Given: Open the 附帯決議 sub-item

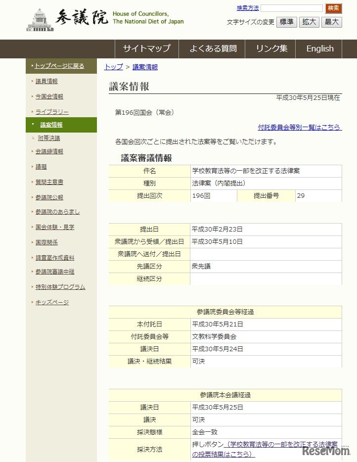Looking at the screenshot, I should pos(49,138).
